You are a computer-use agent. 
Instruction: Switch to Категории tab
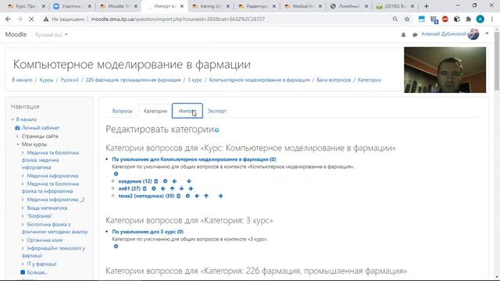point(155,111)
